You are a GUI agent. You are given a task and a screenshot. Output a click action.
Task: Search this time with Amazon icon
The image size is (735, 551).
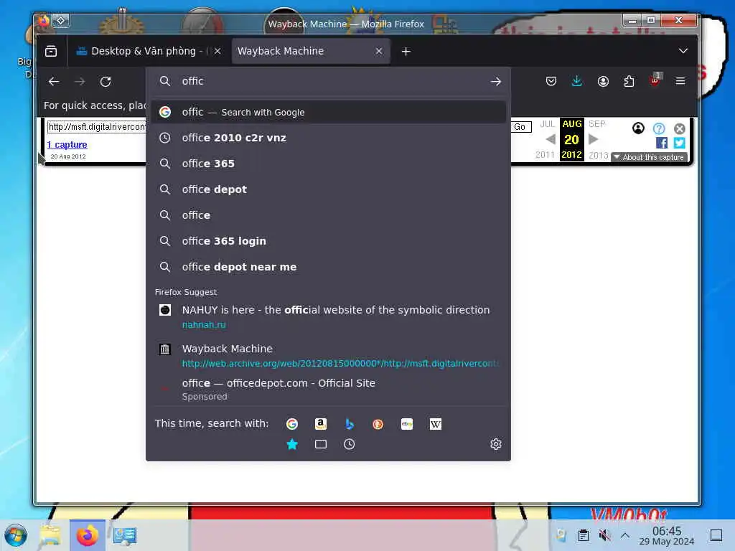point(321,424)
